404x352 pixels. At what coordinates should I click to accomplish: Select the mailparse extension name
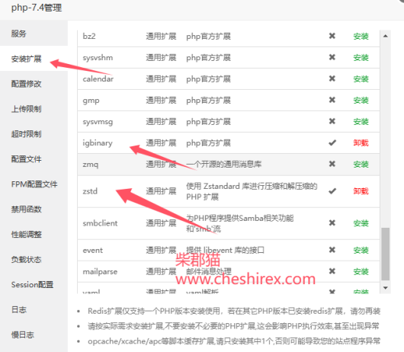100,272
